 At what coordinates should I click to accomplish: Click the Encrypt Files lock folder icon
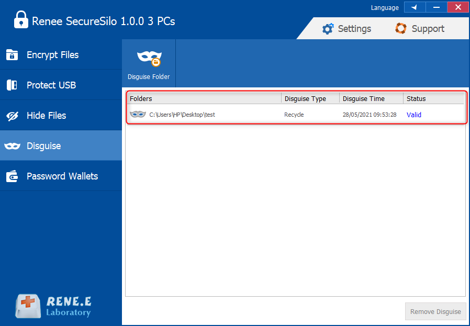click(x=12, y=55)
